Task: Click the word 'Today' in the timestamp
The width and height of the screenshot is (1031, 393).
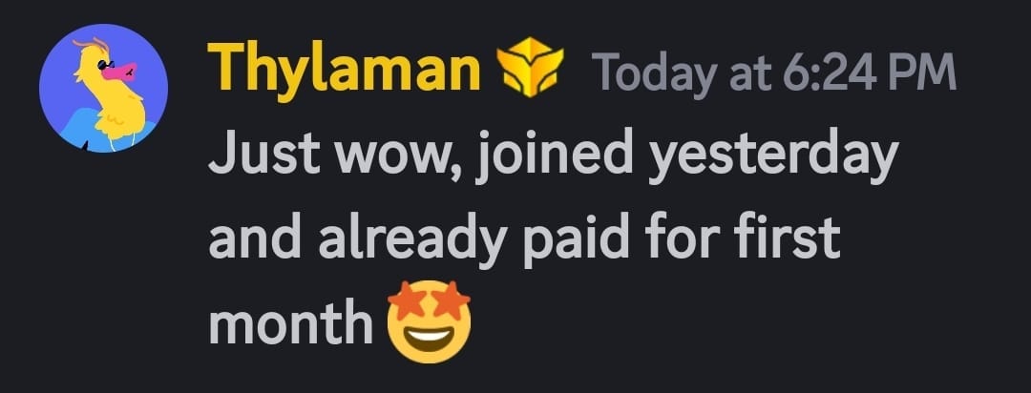Action: (655, 73)
